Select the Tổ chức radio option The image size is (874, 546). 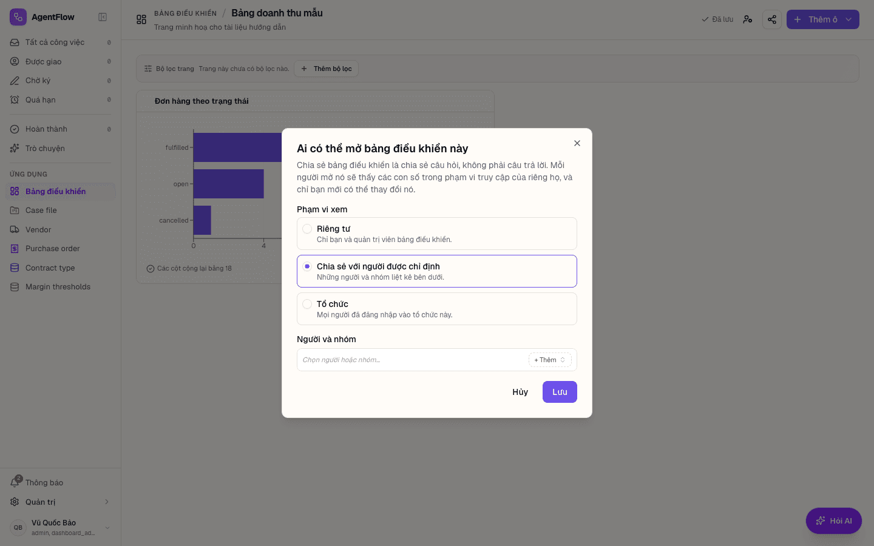coord(437,309)
